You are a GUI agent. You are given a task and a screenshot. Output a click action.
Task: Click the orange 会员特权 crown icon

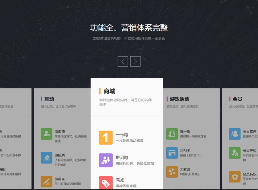click(234, 176)
